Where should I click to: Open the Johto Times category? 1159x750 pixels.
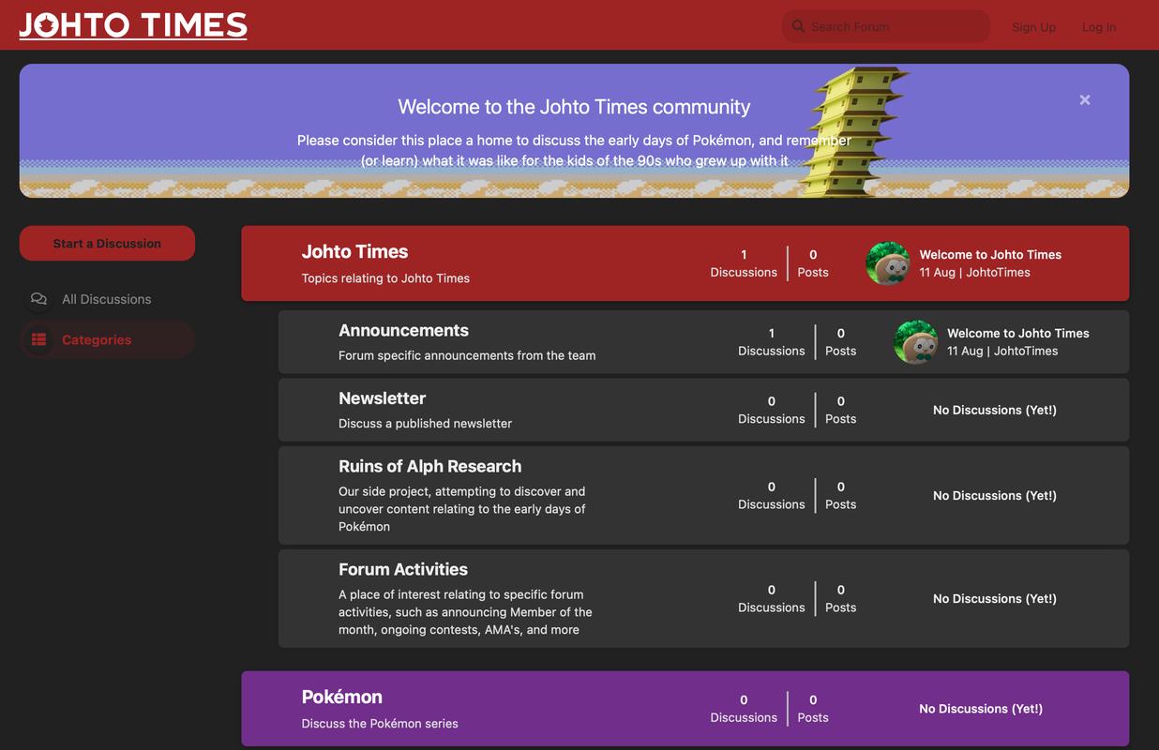tap(354, 251)
